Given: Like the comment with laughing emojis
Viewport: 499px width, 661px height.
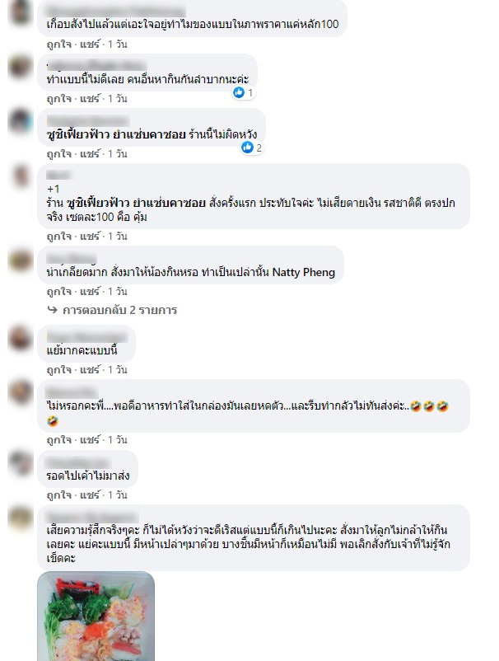Looking at the screenshot, I should 59,440.
